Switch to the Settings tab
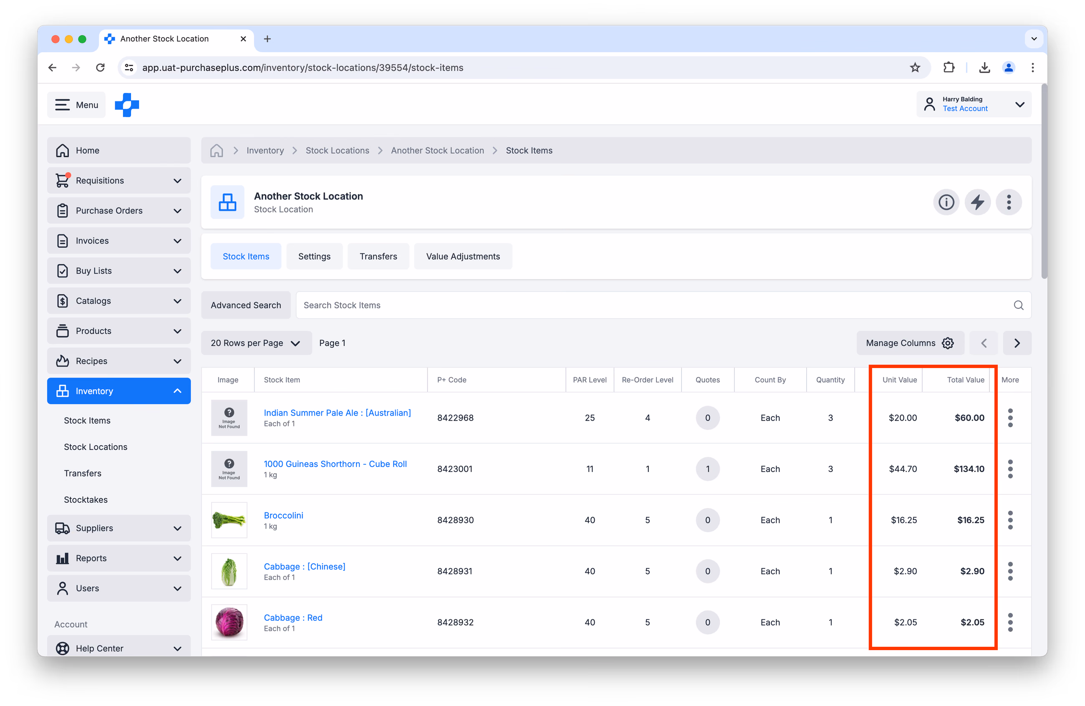 coord(314,257)
